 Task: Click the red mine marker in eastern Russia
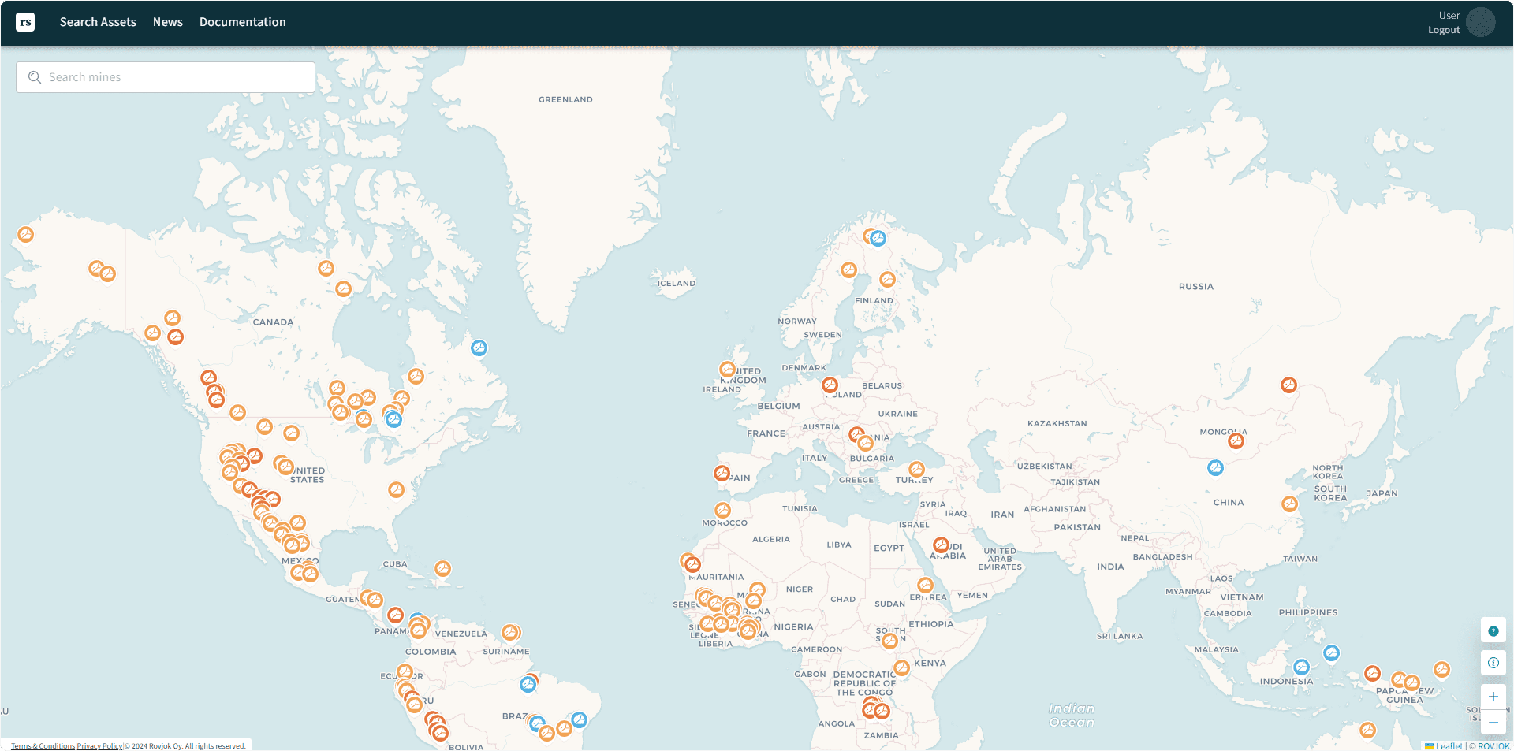tap(1289, 385)
